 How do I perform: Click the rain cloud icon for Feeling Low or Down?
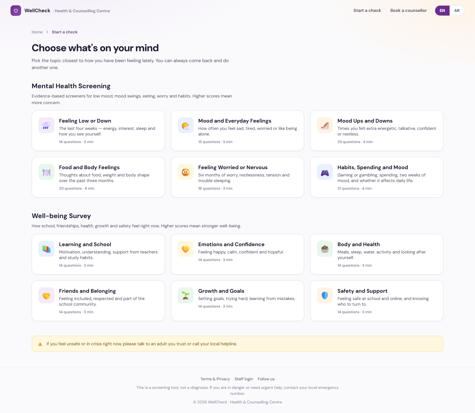pyautogui.click(x=47, y=125)
